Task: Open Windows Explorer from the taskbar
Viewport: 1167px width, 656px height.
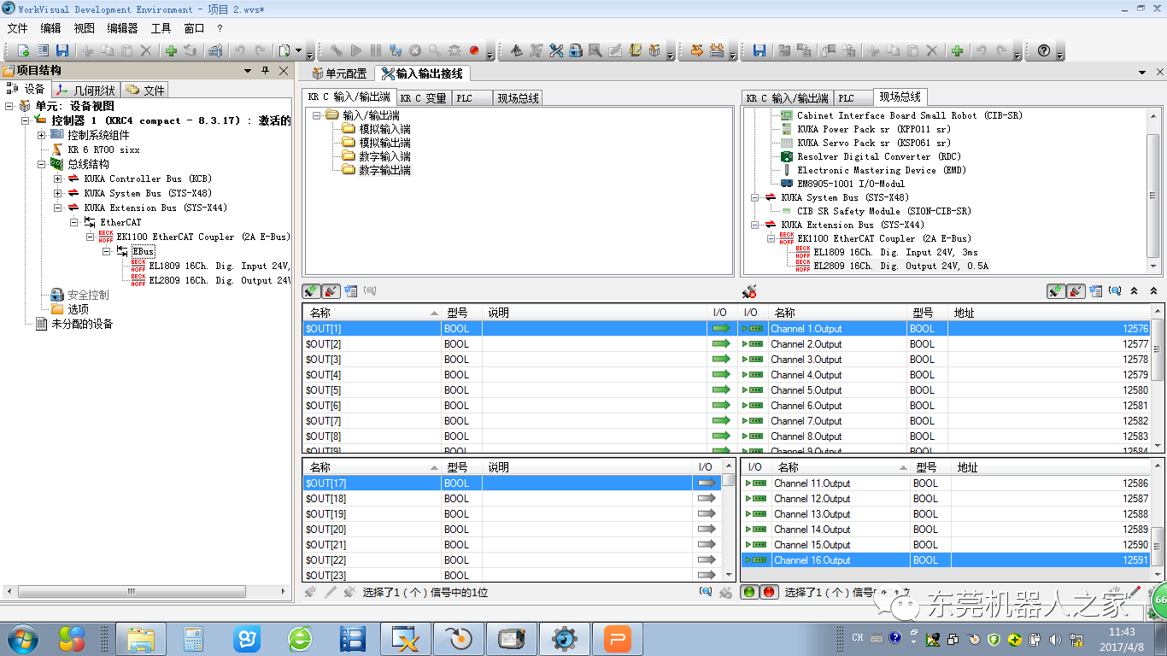Action: 140,638
